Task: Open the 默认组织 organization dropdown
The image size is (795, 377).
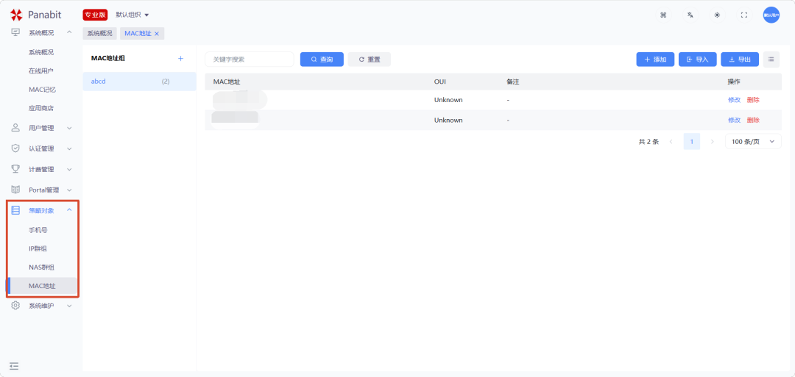Action: click(x=132, y=15)
